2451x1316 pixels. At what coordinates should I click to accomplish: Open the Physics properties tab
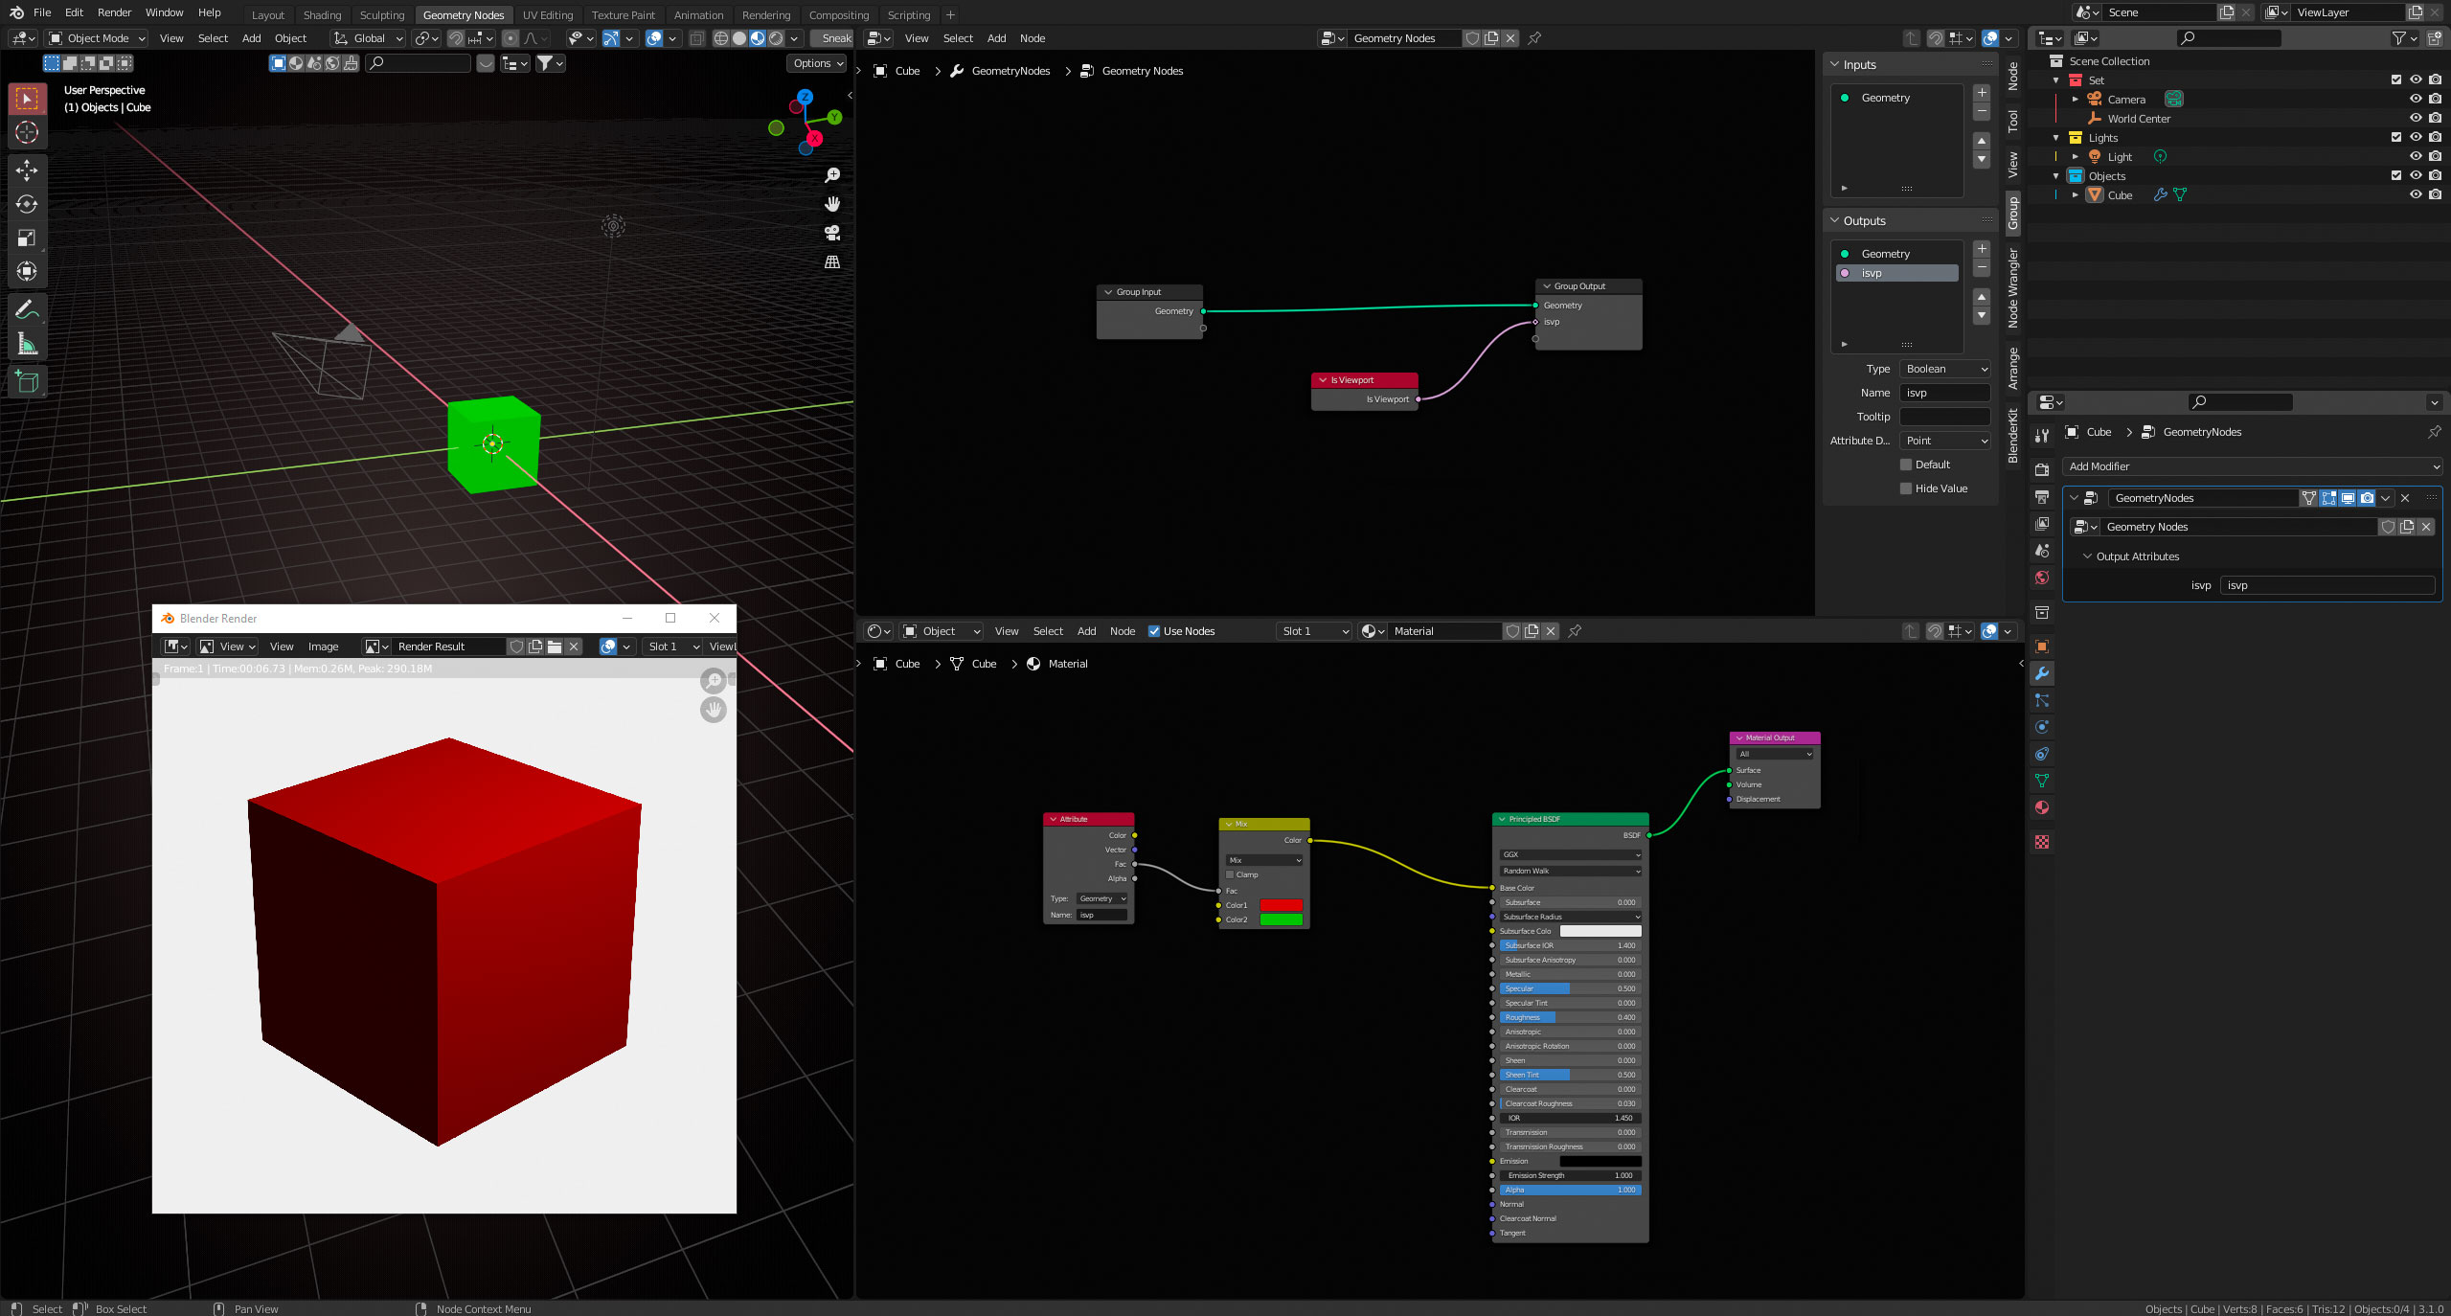pos(2042,727)
